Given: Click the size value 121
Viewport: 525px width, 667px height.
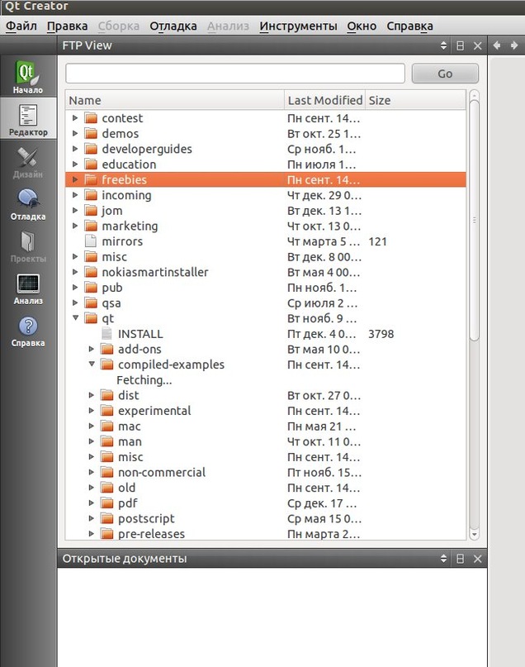Looking at the screenshot, I should 377,241.
